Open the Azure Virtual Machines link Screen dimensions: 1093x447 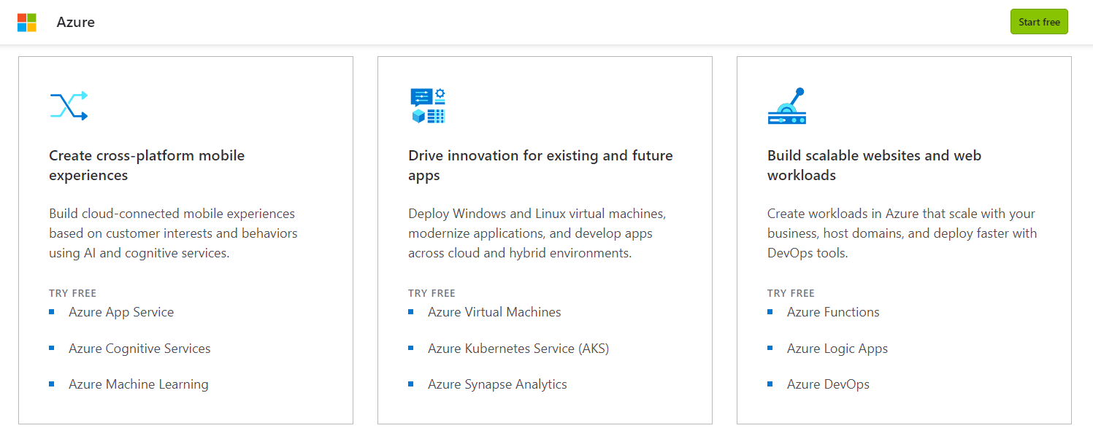[494, 312]
